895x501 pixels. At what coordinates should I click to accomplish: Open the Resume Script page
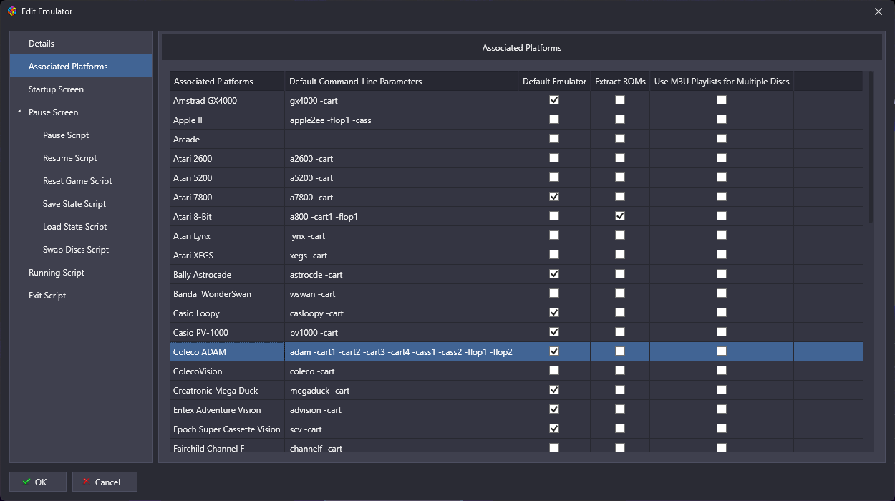(81, 158)
